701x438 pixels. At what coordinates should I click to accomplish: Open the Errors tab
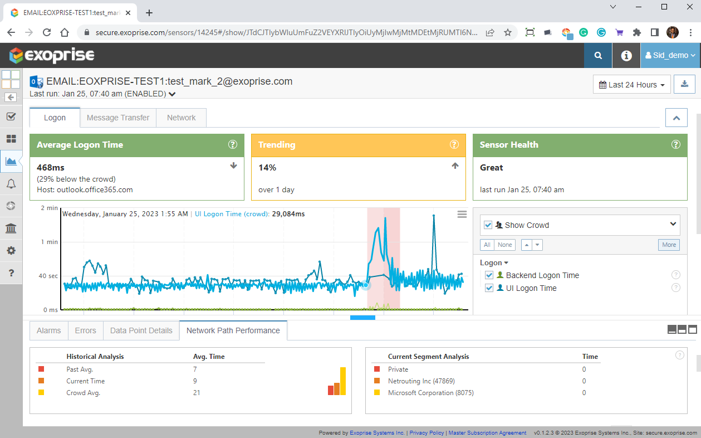[x=86, y=330]
